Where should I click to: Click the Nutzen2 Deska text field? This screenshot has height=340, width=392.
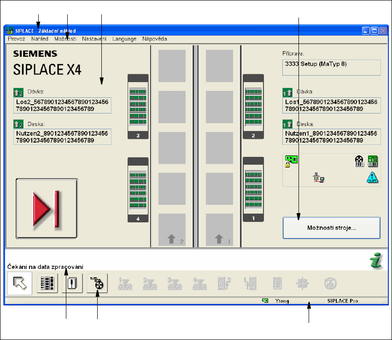[x=62, y=137]
